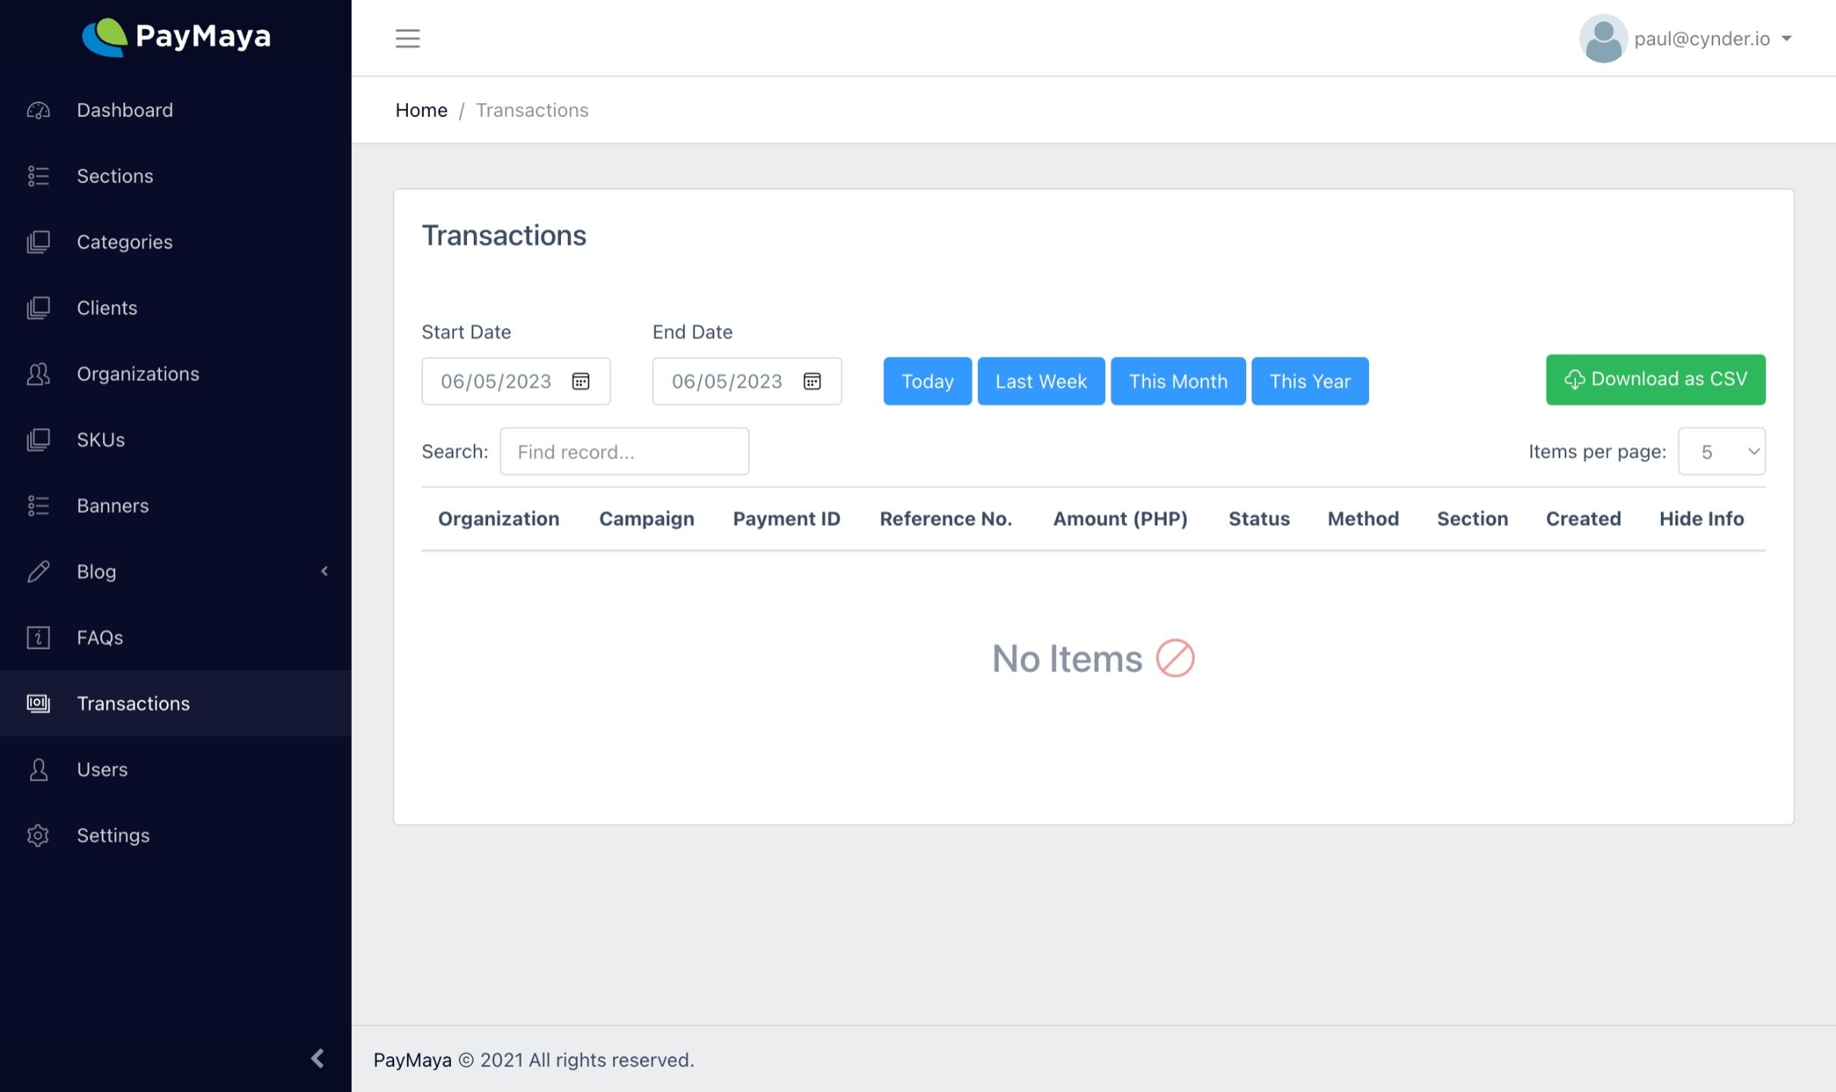Click the Clients stacked-pages icon
The width and height of the screenshot is (1836, 1092).
38,308
